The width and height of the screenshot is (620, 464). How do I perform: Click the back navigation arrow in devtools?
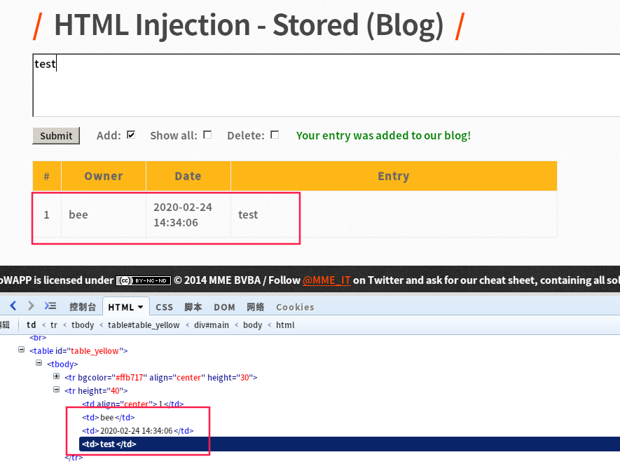pos(13,306)
